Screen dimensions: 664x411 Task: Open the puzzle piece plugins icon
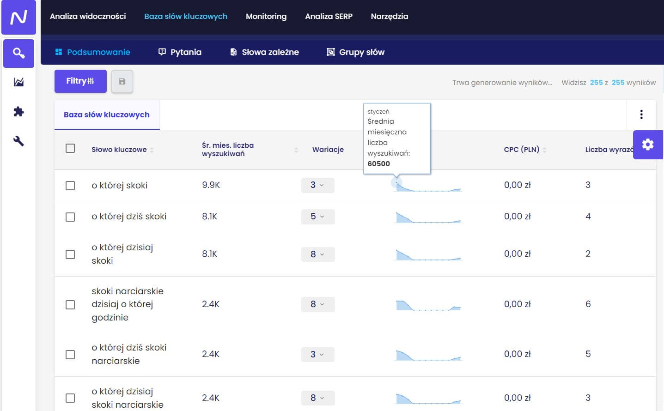click(18, 112)
